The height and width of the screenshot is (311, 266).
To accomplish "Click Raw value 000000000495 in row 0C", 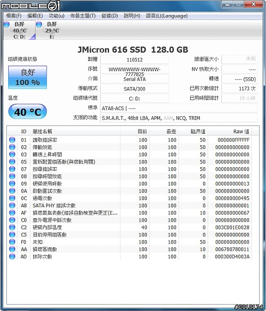I will pyautogui.click(x=232, y=198).
